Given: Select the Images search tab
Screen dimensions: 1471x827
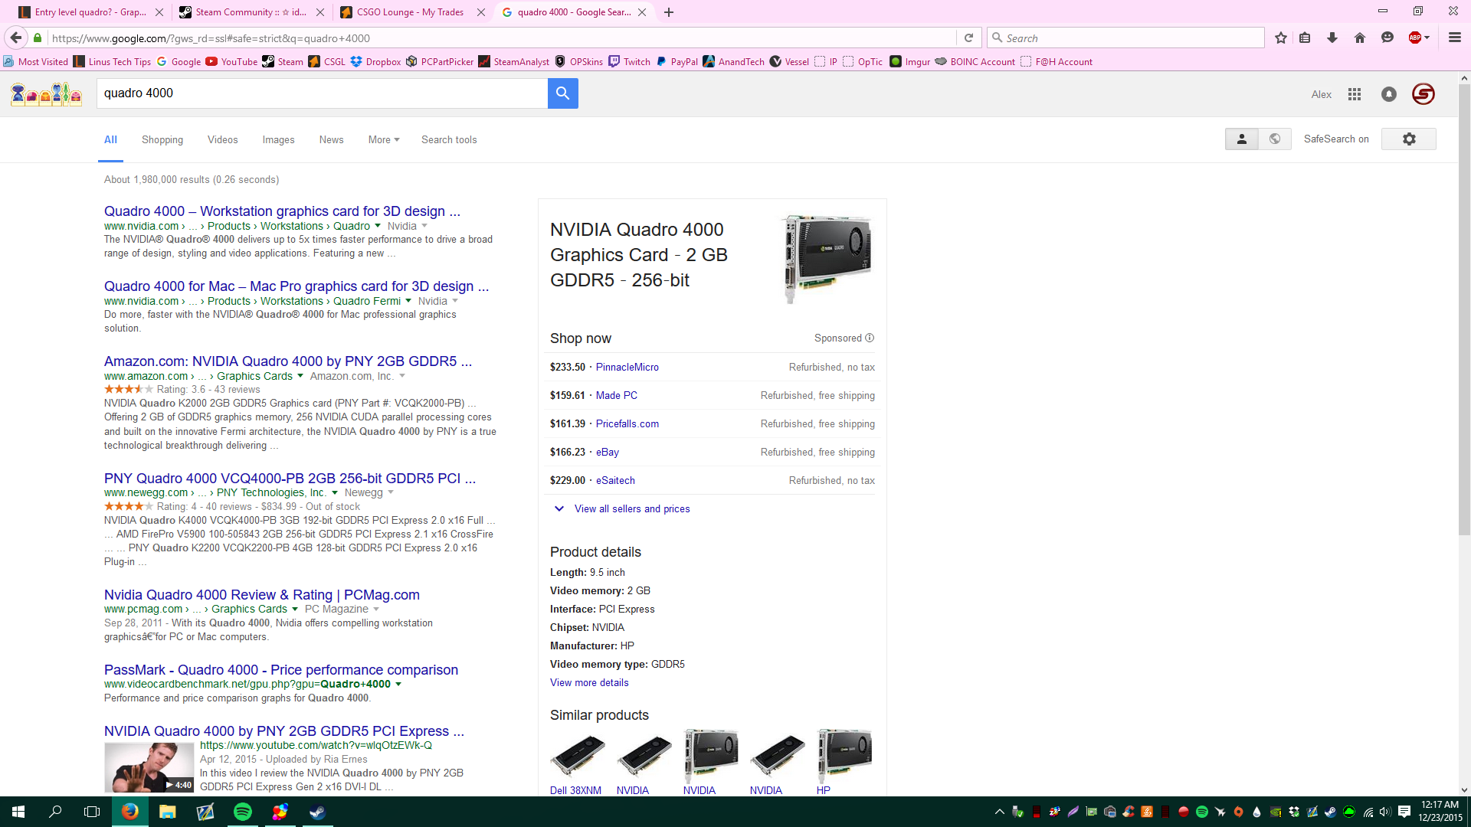Looking at the screenshot, I should click(278, 139).
